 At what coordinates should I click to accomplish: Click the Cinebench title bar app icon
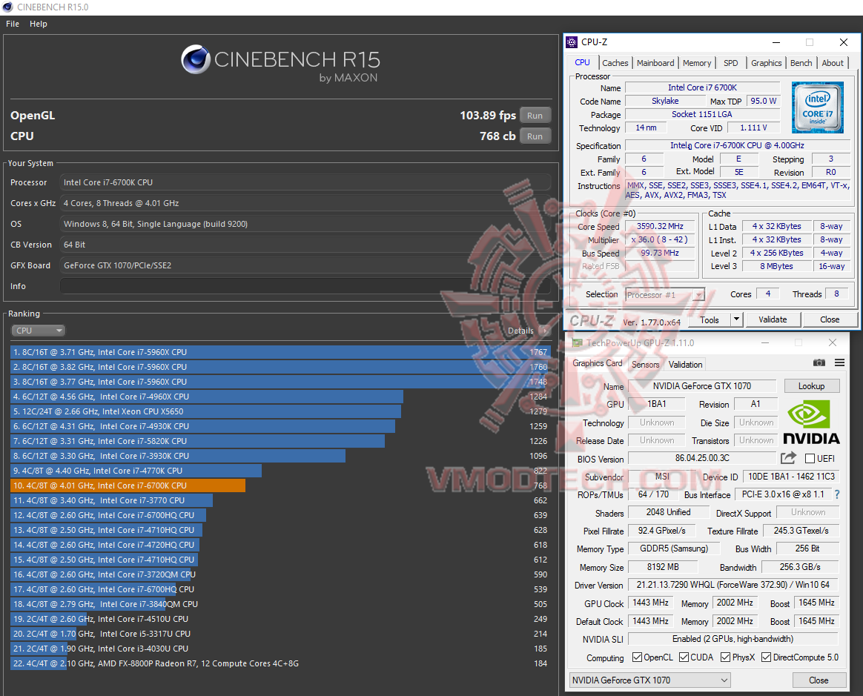coord(7,7)
